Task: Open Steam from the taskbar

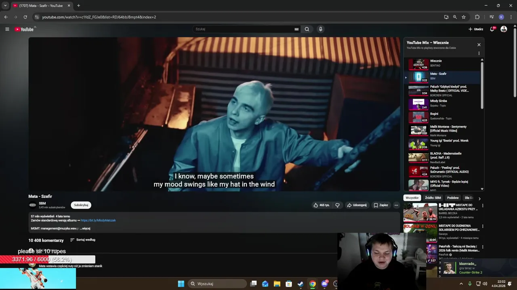Action: 301,284
